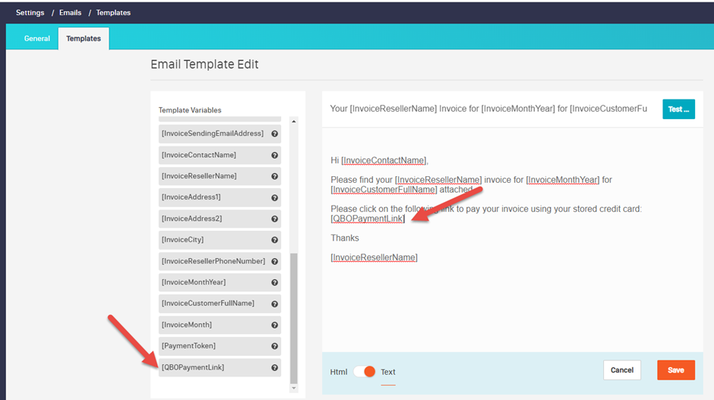Click help icon next to [QBOPaymentLink]
Screen dimensions: 714x400
(x=274, y=367)
